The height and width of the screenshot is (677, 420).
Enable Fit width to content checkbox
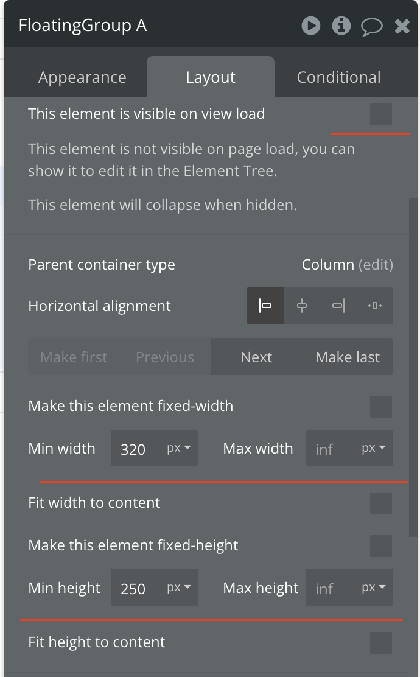tap(380, 503)
